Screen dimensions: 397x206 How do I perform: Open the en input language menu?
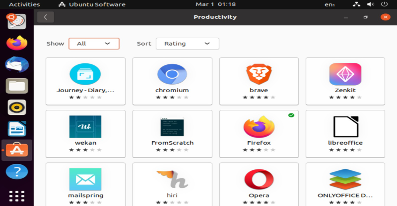click(329, 4)
